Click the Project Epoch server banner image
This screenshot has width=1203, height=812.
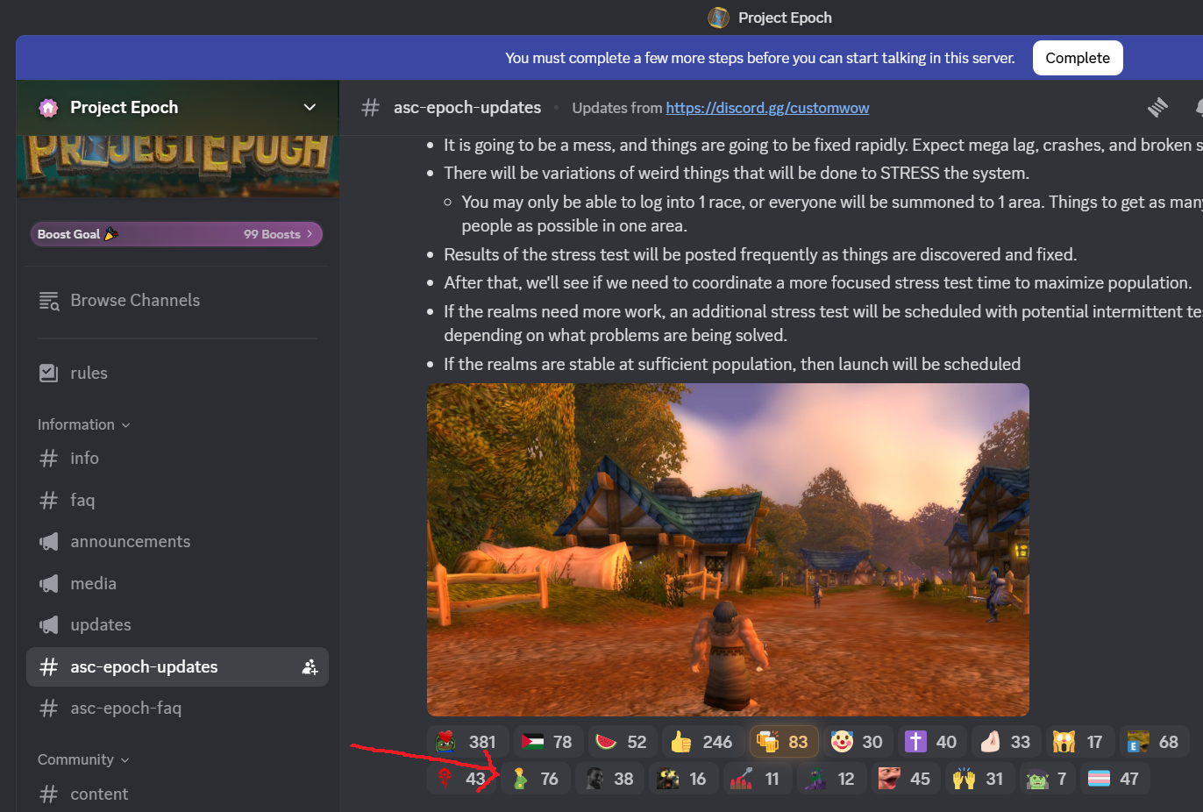177,167
